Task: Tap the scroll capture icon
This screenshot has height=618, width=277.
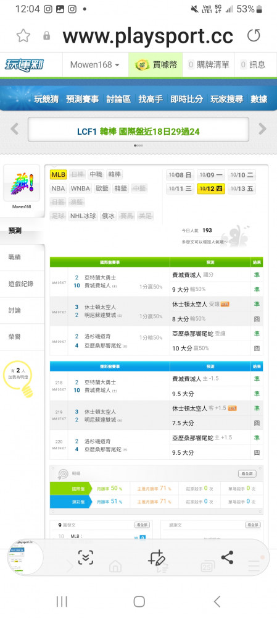Action: coord(86,557)
